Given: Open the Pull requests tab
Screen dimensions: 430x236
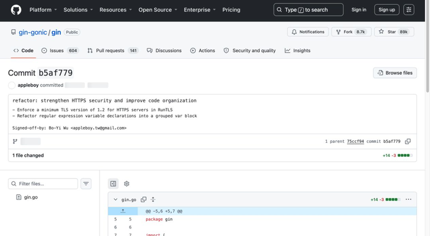Looking at the screenshot, I should pos(112,51).
